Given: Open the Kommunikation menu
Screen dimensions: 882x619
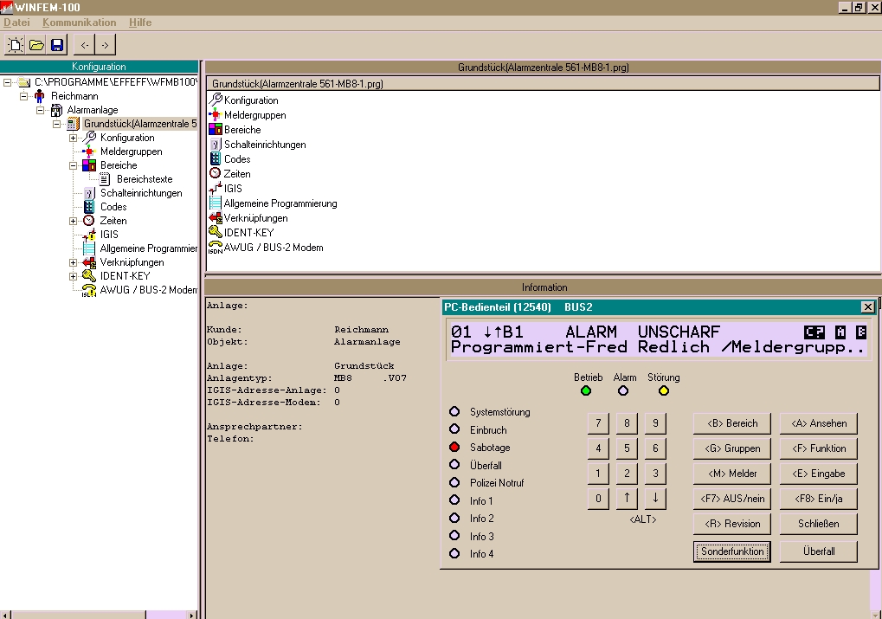Looking at the screenshot, I should click(79, 22).
